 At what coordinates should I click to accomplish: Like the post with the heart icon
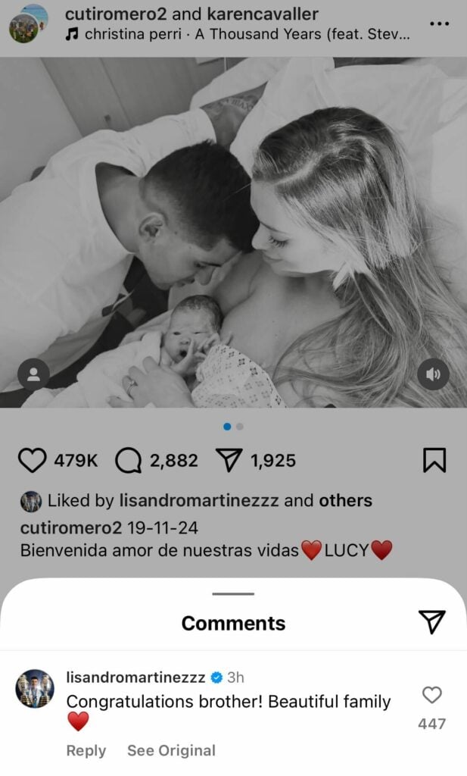[x=32, y=460]
